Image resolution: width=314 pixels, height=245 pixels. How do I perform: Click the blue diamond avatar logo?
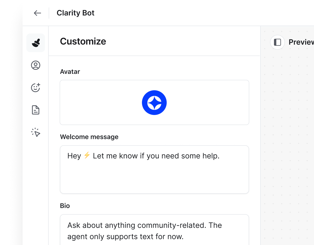tap(154, 102)
